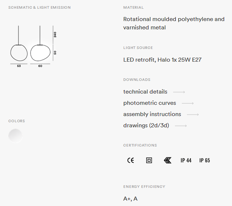
Task: Click the IP 65 rating icon
Action: pos(204,160)
